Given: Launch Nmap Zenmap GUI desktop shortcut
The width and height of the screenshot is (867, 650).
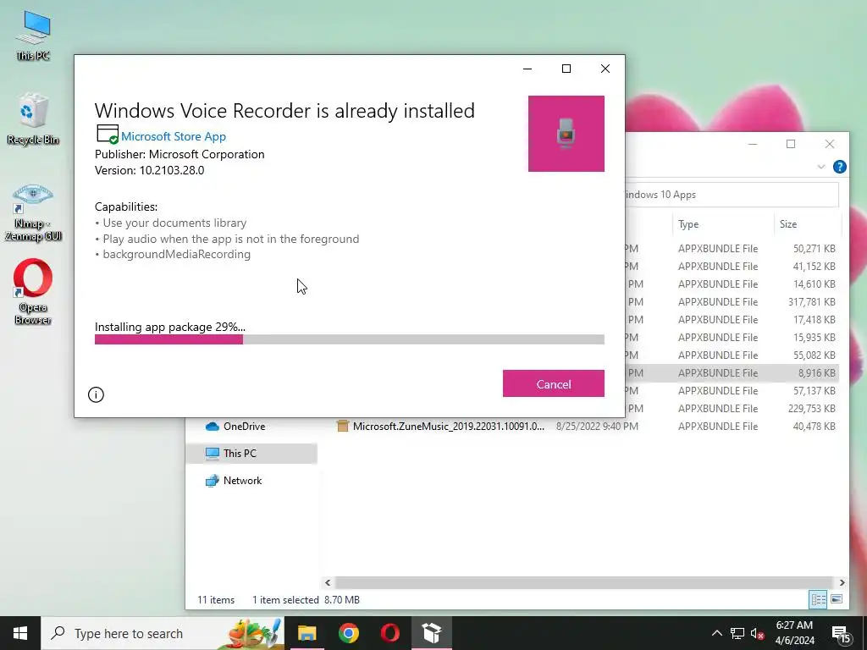Looking at the screenshot, I should pos(33,212).
